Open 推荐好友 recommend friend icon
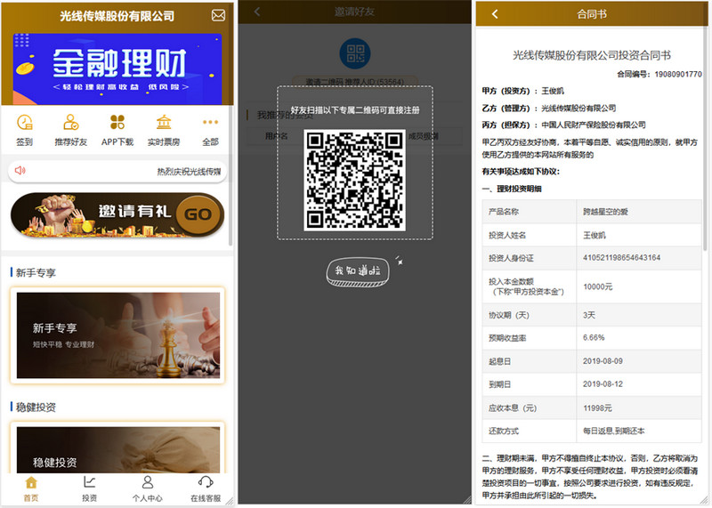 [71, 122]
